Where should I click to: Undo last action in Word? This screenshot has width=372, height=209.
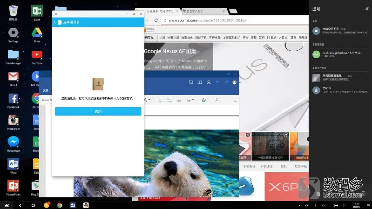pos(217,82)
